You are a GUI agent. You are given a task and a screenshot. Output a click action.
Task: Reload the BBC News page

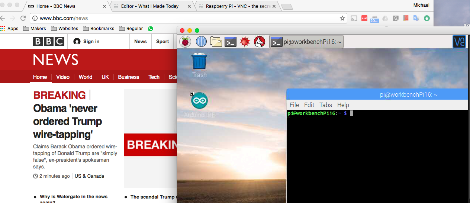tap(23, 18)
